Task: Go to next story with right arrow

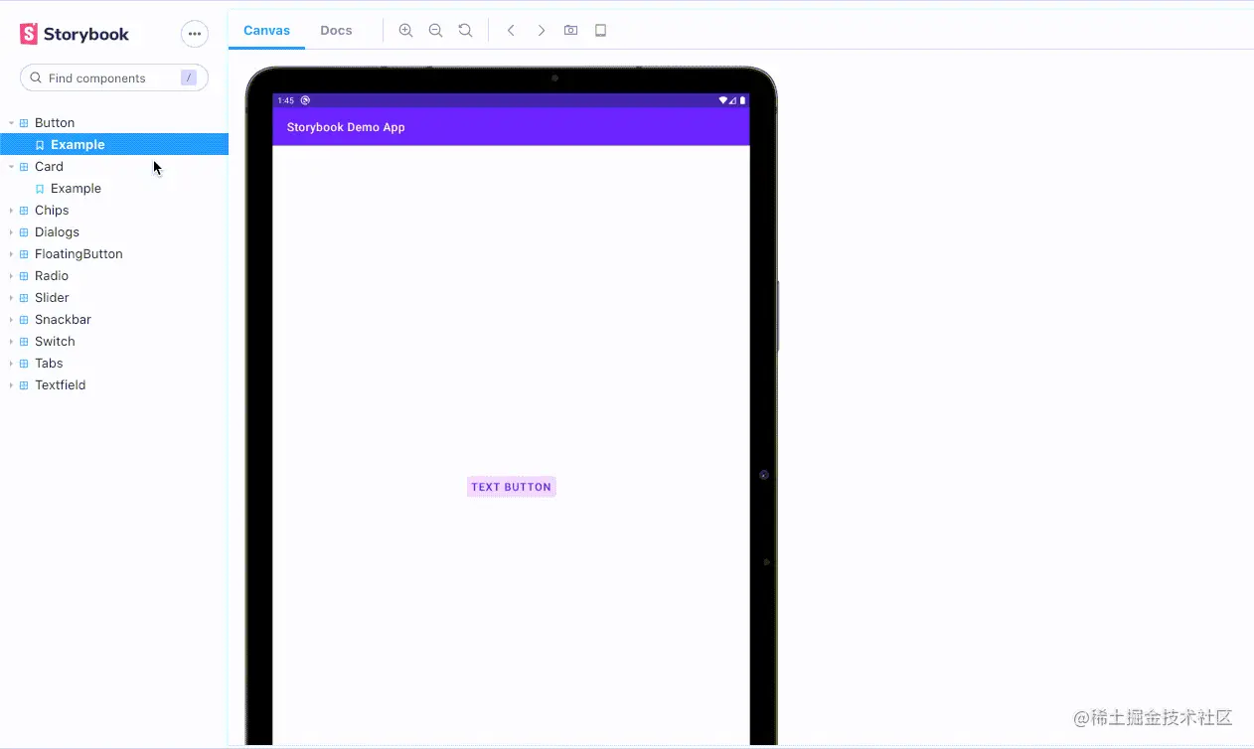Action: [541, 31]
